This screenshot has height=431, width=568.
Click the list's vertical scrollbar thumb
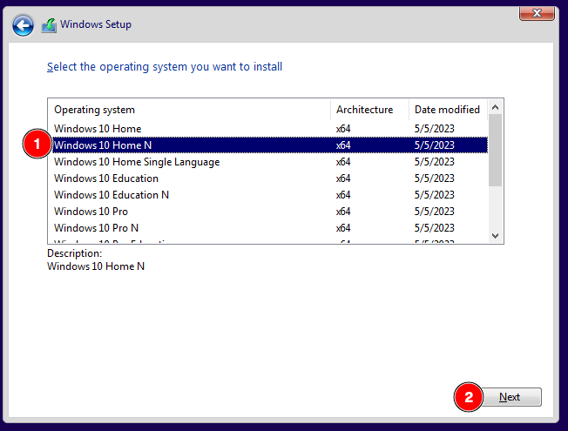495,151
